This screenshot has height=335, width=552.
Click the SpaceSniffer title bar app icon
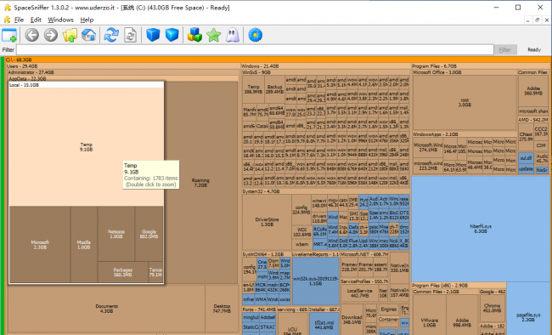(x=7, y=8)
